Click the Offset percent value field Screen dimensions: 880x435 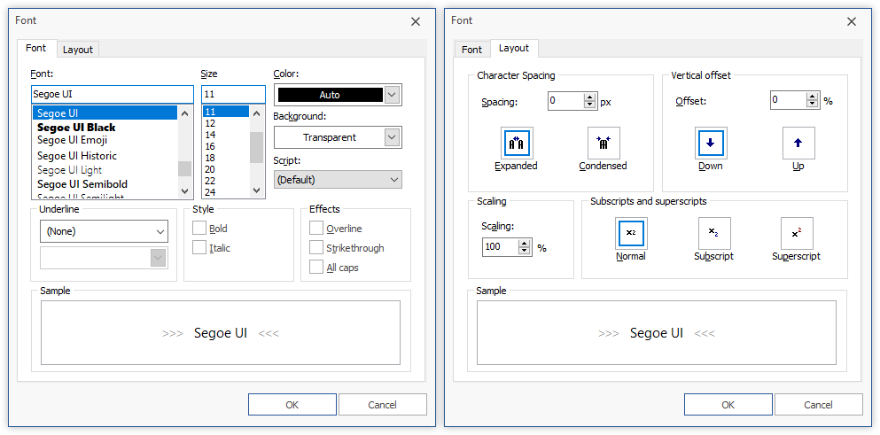click(789, 102)
